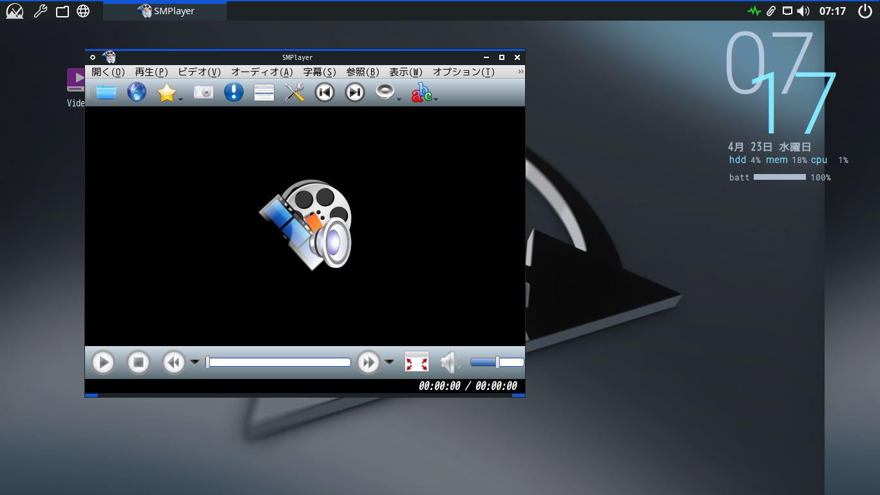This screenshot has height=495, width=880.
Task: Jump to previous track in playlist
Action: 325,92
